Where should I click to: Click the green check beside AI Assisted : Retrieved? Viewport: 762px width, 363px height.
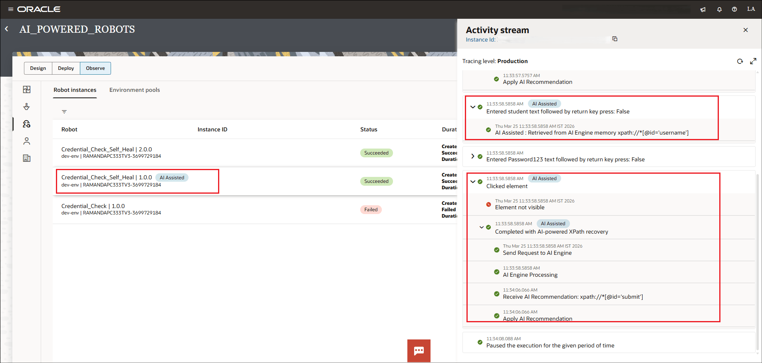[488, 130]
